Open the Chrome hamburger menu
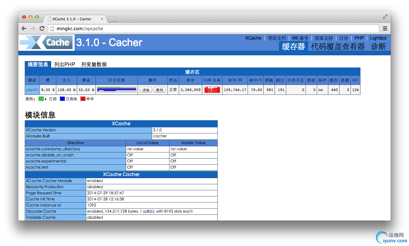Viewport: 409px width, 246px height. [x=385, y=28]
